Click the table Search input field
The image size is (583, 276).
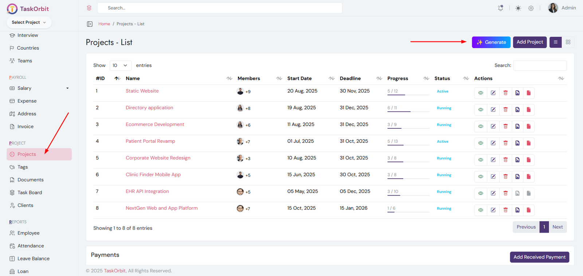point(540,66)
